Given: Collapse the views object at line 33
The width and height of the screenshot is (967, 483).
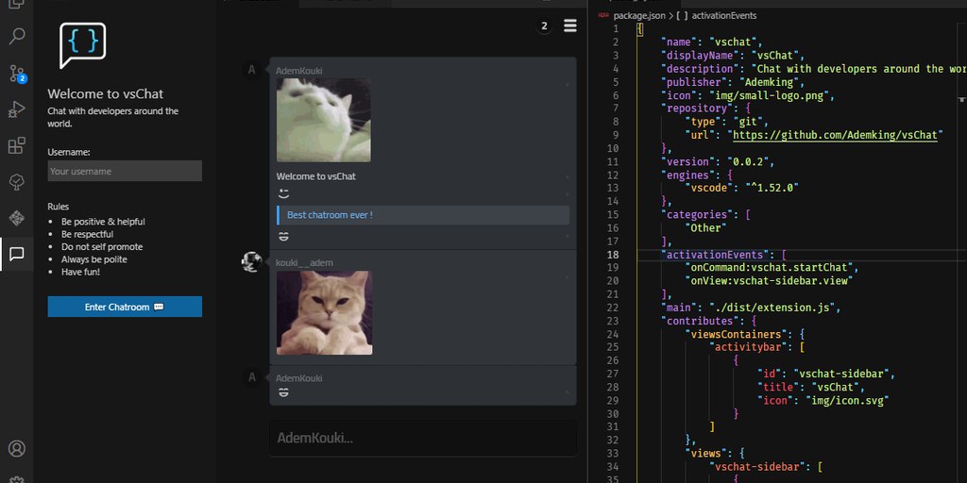Looking at the screenshot, I should 630,454.
